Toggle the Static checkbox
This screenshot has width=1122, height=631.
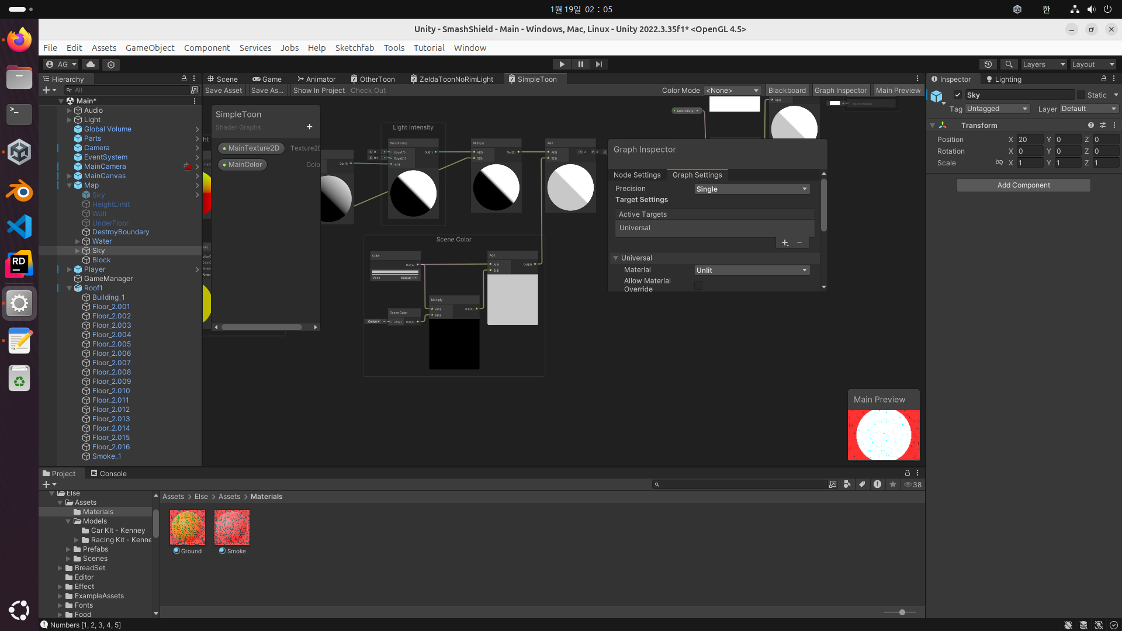[x=1081, y=95]
